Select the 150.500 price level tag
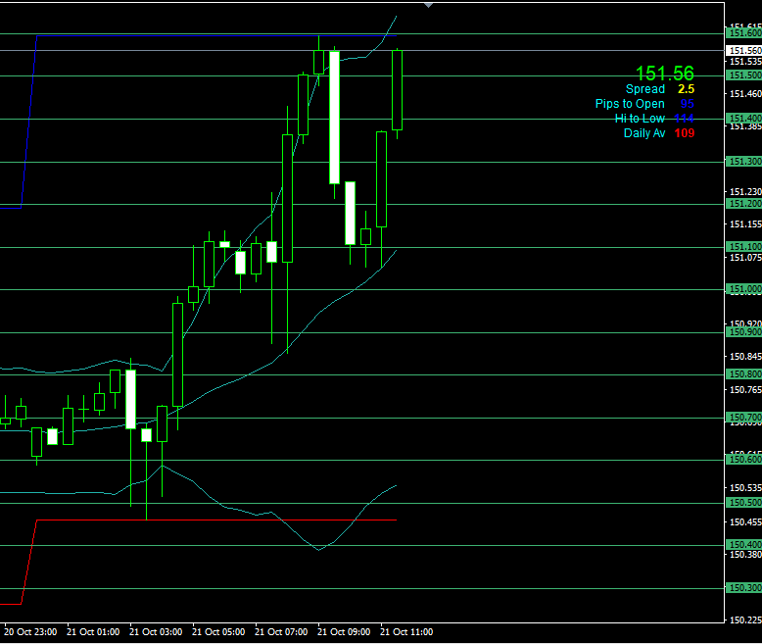The width and height of the screenshot is (762, 644). pyautogui.click(x=743, y=503)
